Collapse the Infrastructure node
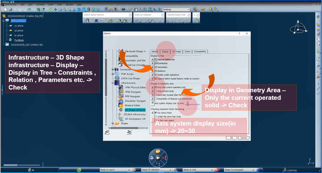Viewport: 322px width, 173px height. tap(113, 83)
